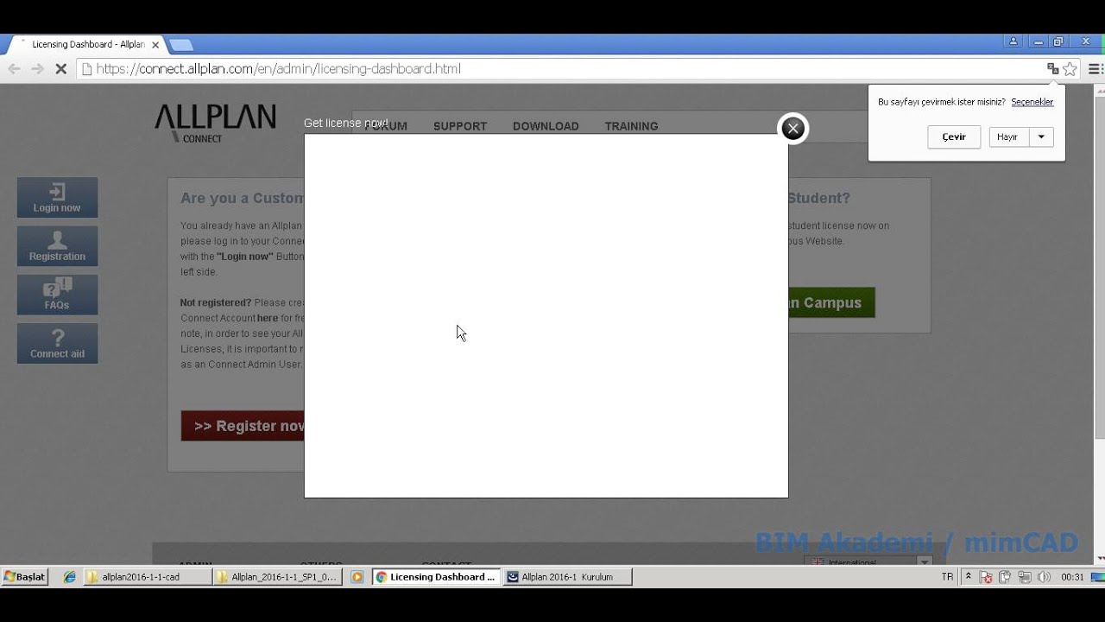1105x622 pixels.
Task: Click the TR language indicator
Action: coord(948,577)
